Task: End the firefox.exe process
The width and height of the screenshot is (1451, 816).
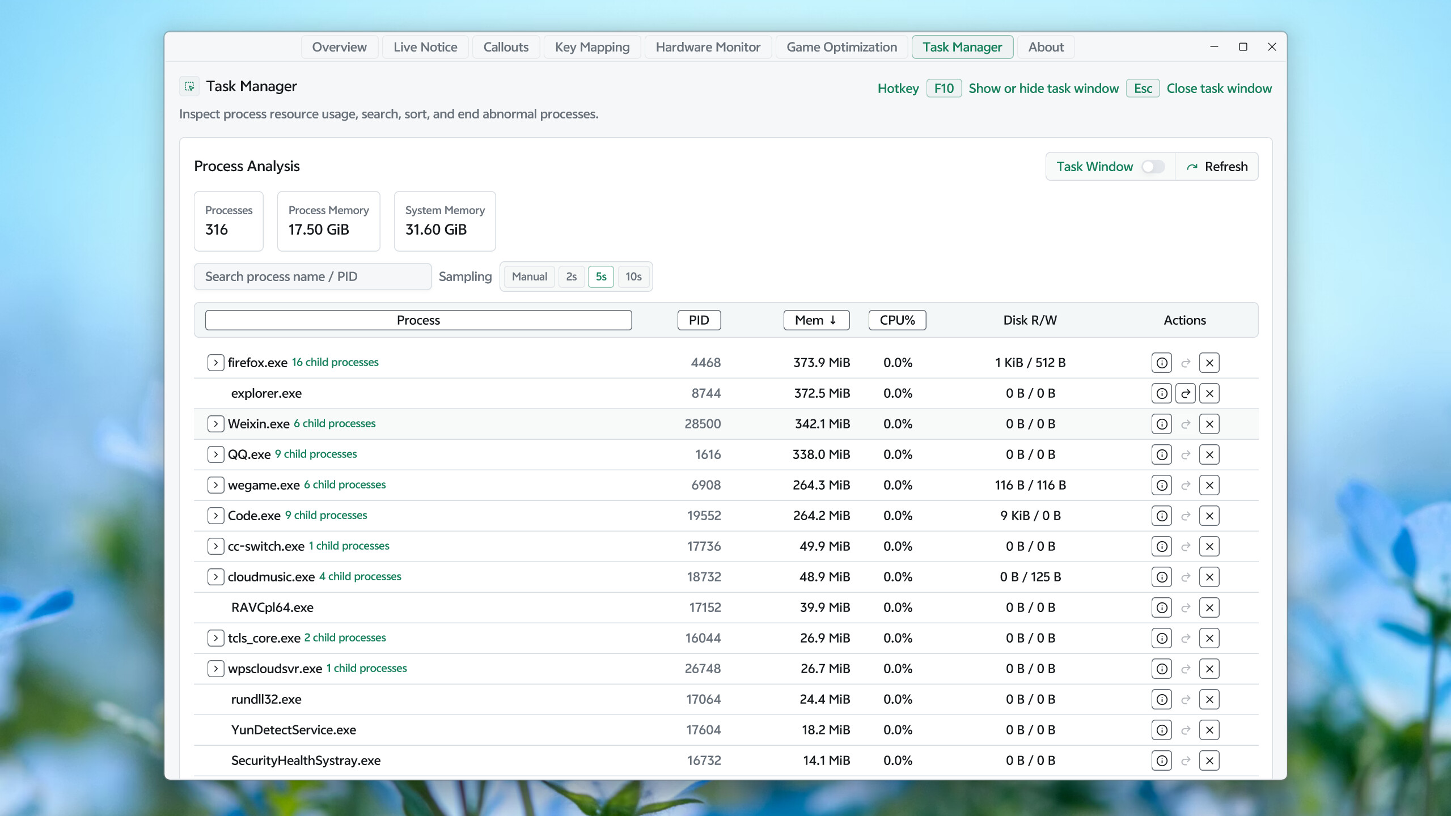Action: tap(1209, 363)
